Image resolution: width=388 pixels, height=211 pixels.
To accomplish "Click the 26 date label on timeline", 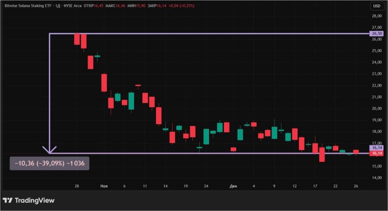I will [x=356, y=186].
